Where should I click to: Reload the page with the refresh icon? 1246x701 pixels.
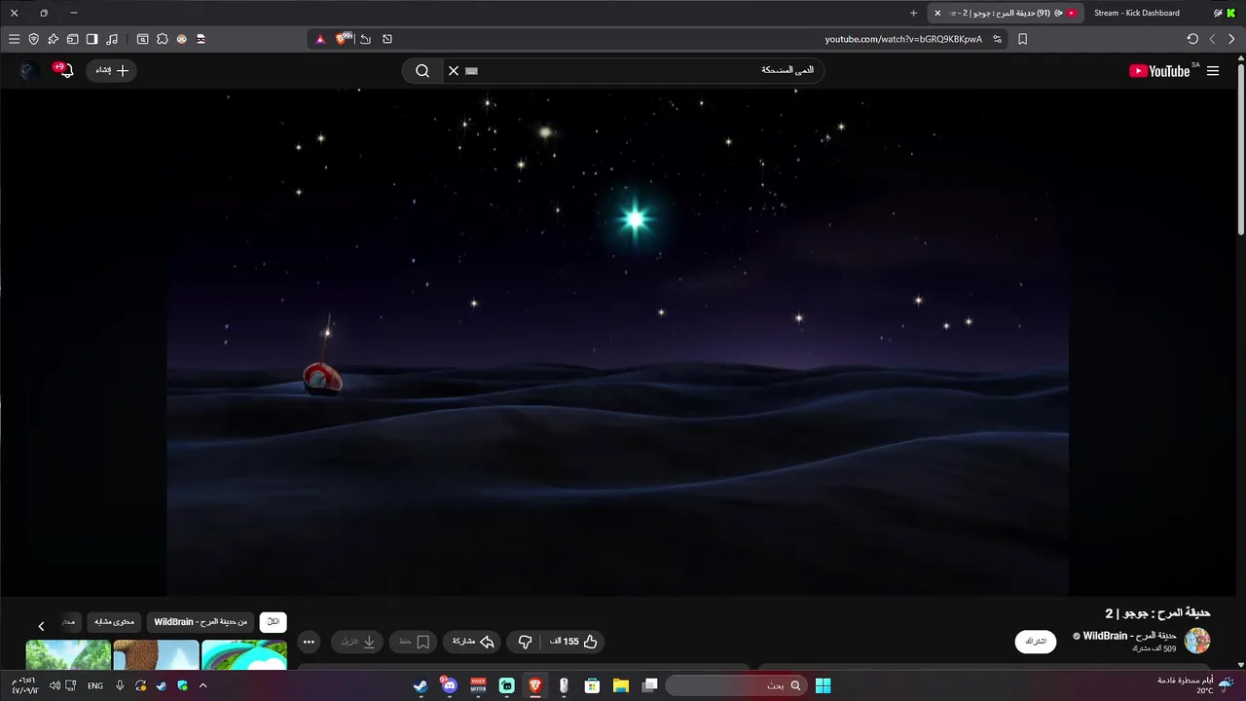1192,39
